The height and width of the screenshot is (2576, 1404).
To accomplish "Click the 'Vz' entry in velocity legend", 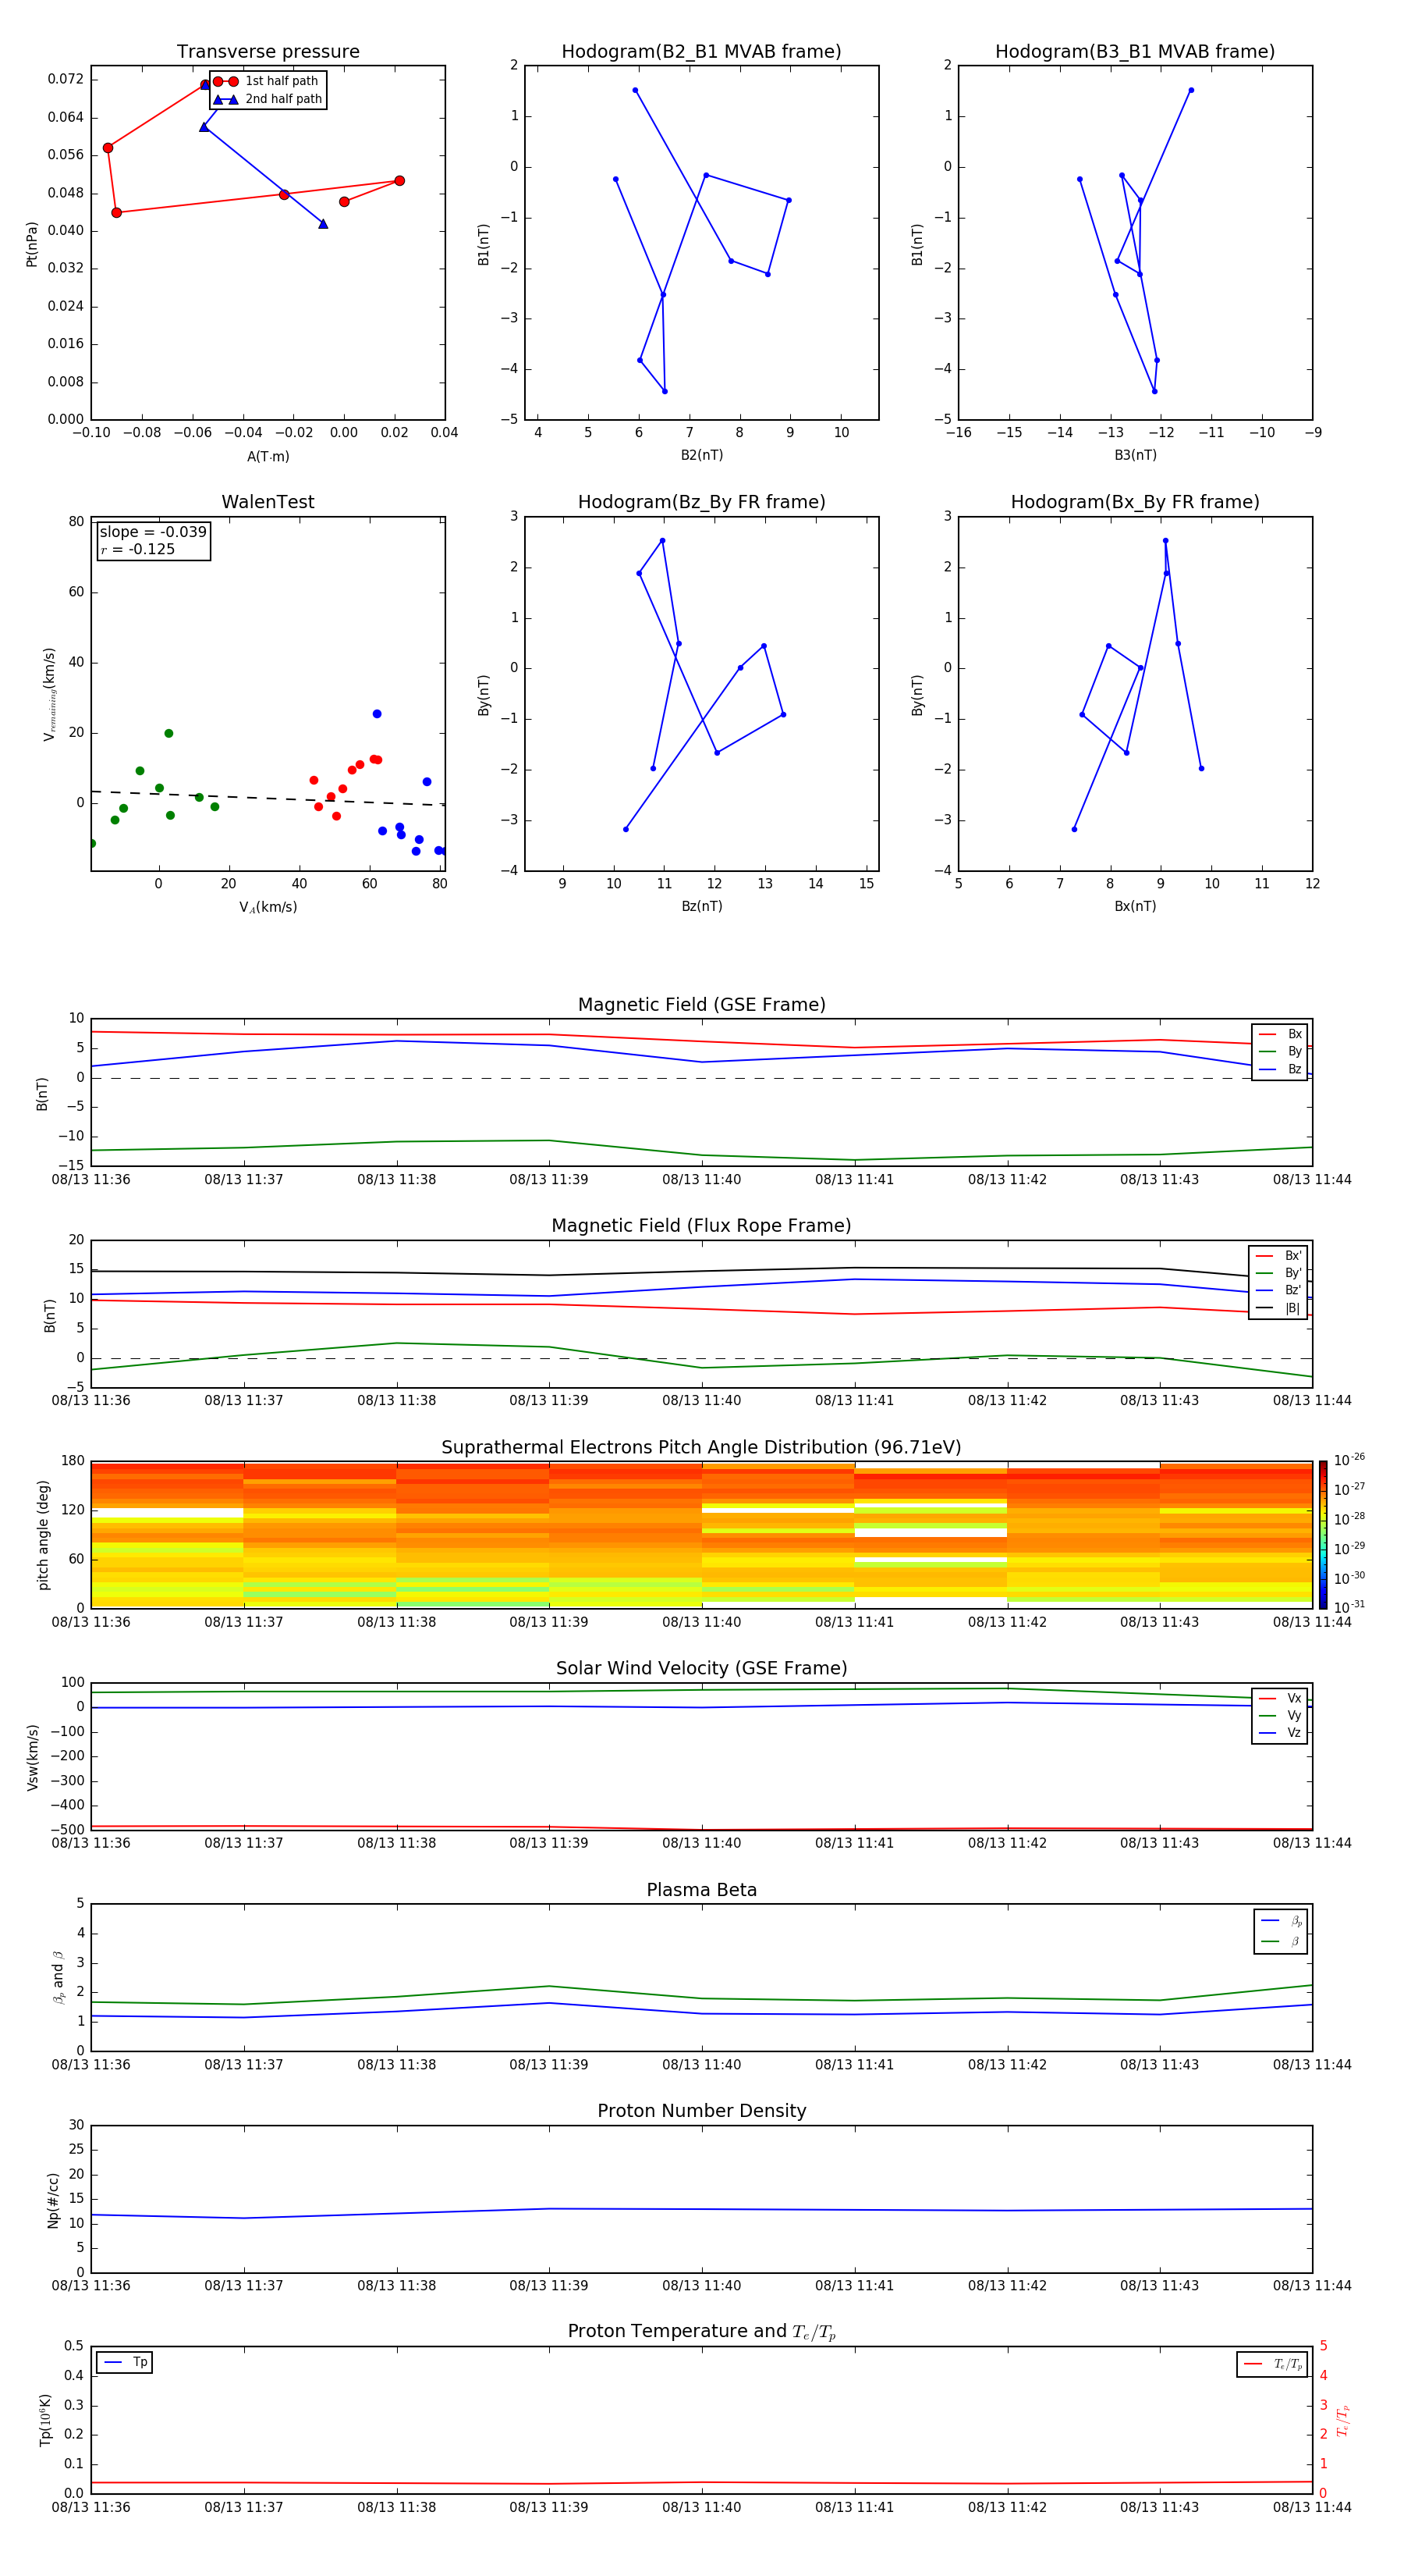I will (1280, 1733).
